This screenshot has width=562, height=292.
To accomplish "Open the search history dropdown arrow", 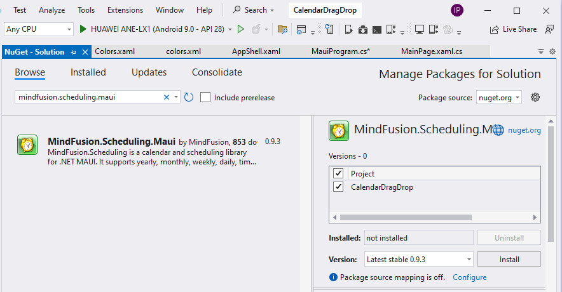I will (x=176, y=97).
